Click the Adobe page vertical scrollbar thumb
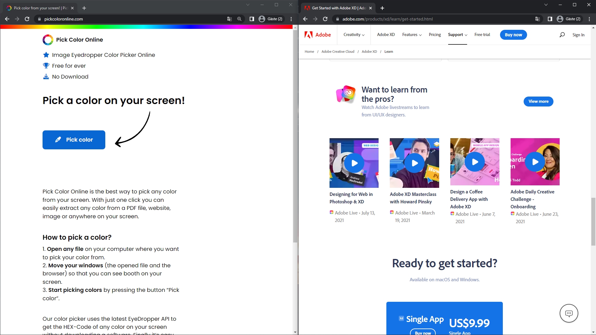Viewport: 596px width, 335px height. [x=593, y=221]
